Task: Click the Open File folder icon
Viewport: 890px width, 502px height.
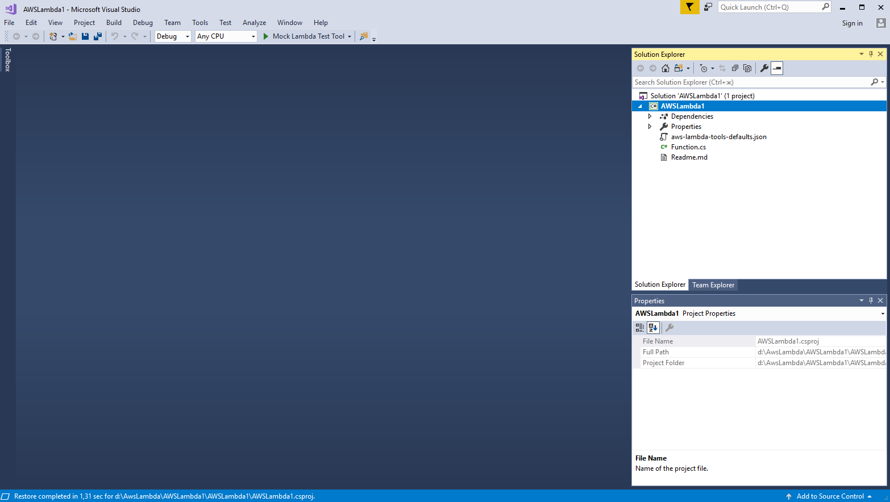Action: coord(73,36)
